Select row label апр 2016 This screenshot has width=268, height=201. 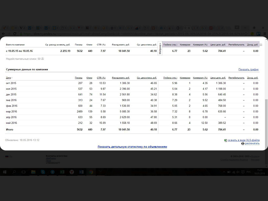[x=11, y=117]
